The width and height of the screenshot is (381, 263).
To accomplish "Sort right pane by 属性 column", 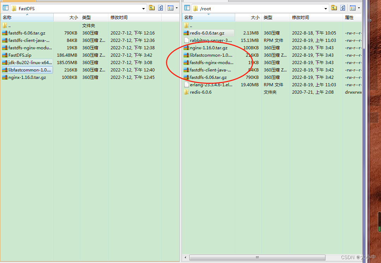I will [x=352, y=18].
